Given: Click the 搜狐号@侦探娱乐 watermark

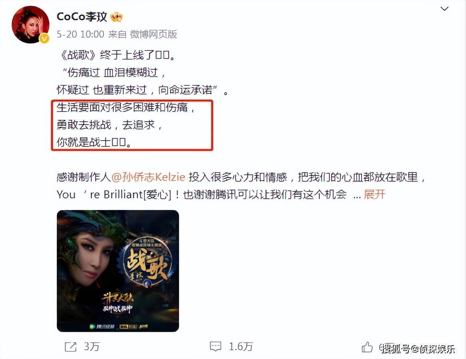Looking at the screenshot, I should point(418,349).
